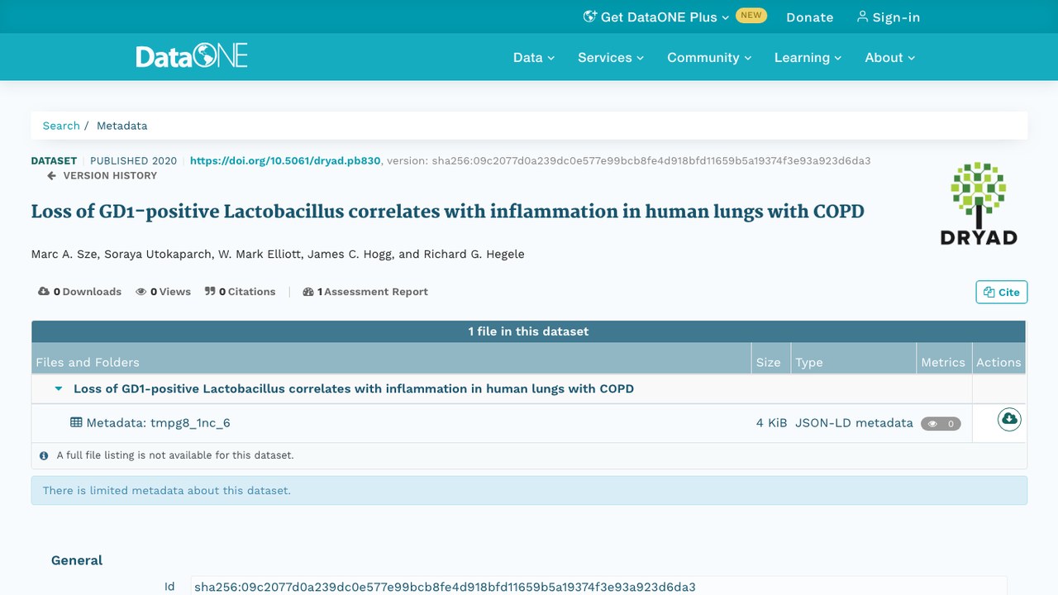Click the DRYAD tree logo
Image resolution: width=1058 pixels, height=595 pixels.
click(979, 203)
